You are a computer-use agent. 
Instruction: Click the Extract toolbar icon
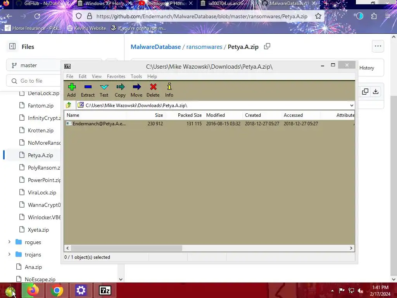88,87
